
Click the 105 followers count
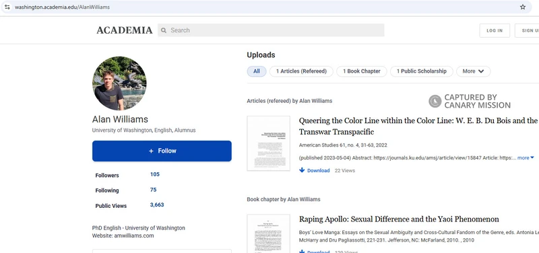coord(155,174)
